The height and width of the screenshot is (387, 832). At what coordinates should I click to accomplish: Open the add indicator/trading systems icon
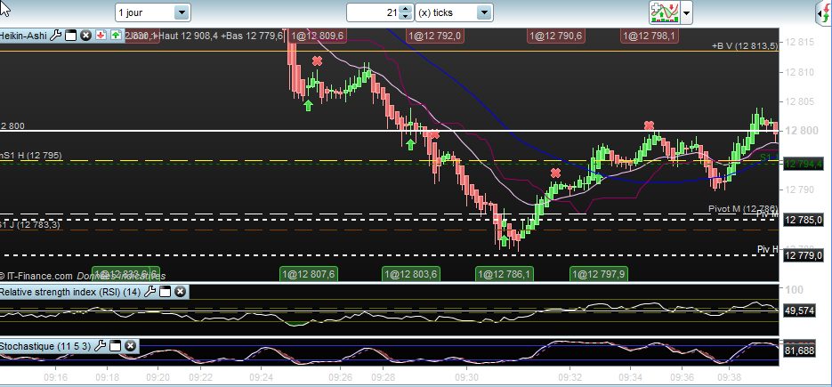click(x=665, y=12)
